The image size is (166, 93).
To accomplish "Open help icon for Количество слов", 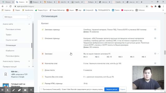I will (155, 63).
